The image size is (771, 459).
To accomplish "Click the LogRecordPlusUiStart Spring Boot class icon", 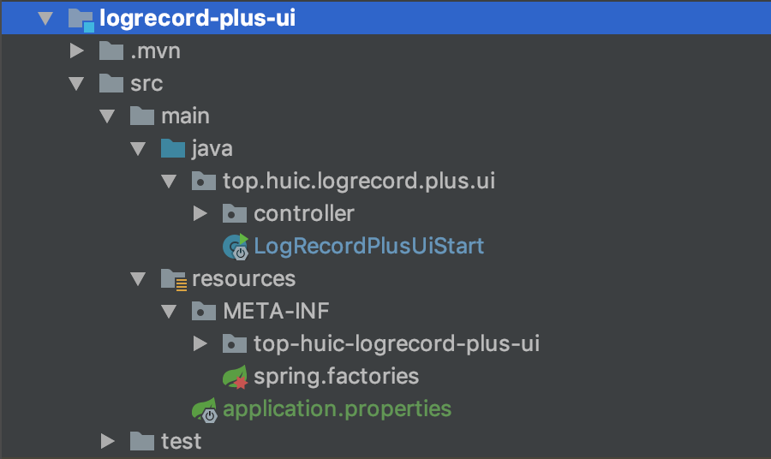I will (x=236, y=247).
